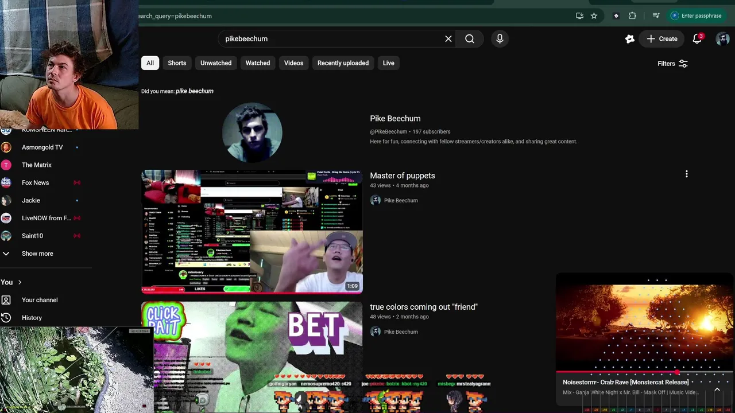Screen dimensions: 735x413
Task: Click the install app icon in address bar
Action: [579, 16]
